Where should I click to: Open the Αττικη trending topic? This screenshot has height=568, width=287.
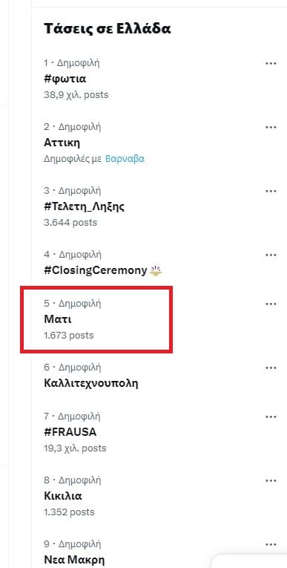click(x=62, y=143)
